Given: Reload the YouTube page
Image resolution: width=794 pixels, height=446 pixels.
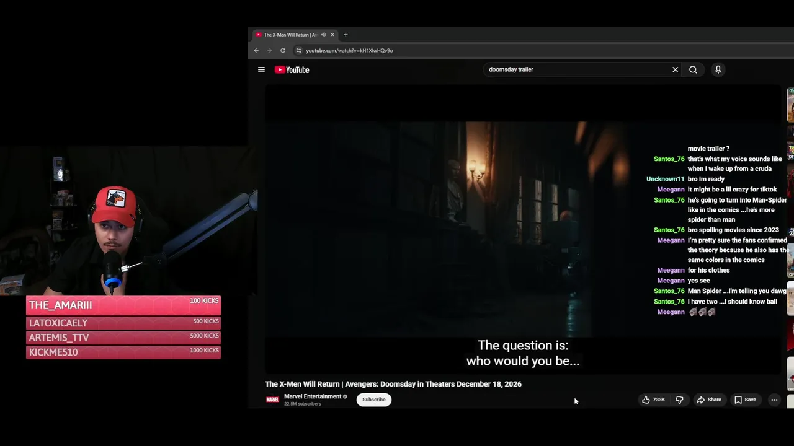Looking at the screenshot, I should tap(283, 51).
